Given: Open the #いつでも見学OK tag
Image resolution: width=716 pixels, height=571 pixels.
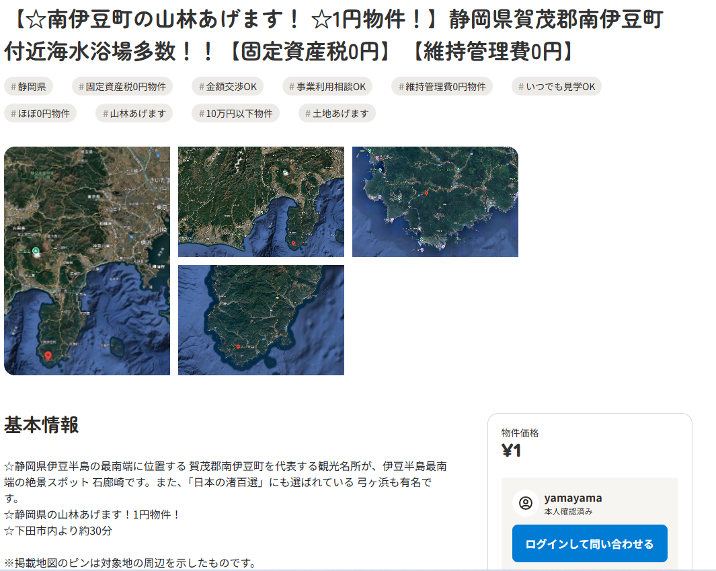Looking at the screenshot, I should pos(556,86).
